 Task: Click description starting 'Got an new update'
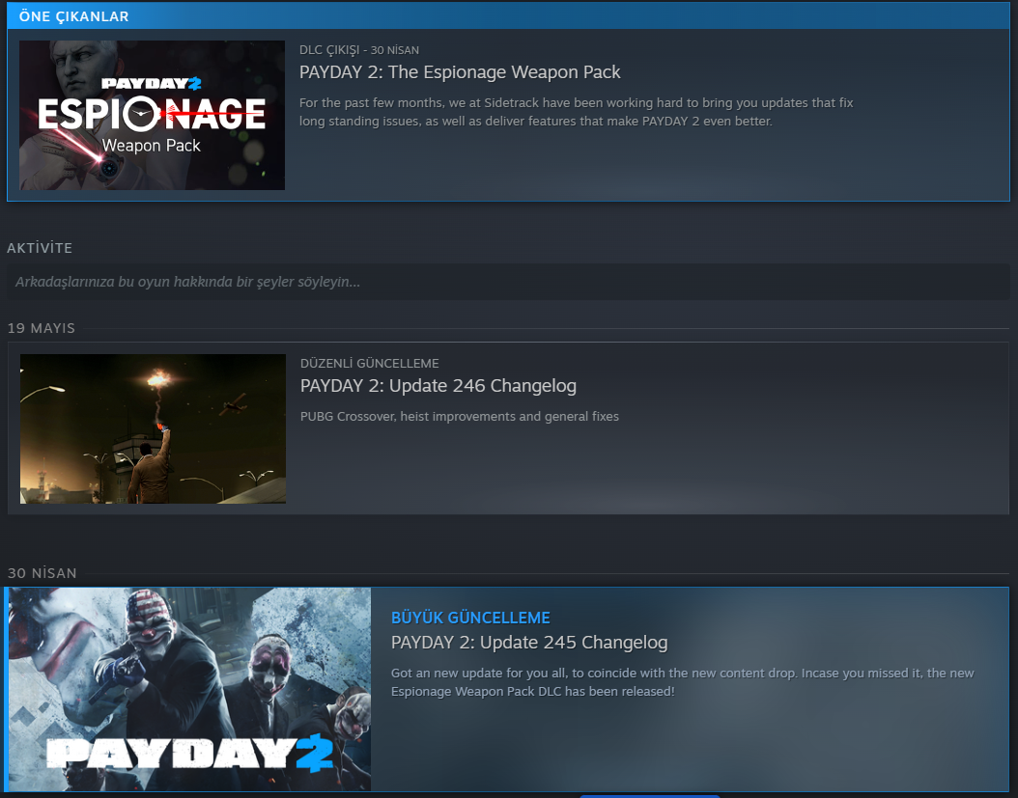click(x=682, y=682)
